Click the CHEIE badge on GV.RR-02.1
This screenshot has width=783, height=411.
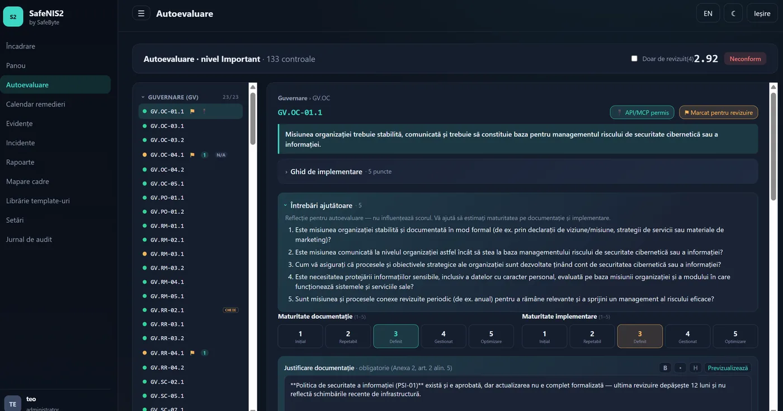point(230,310)
